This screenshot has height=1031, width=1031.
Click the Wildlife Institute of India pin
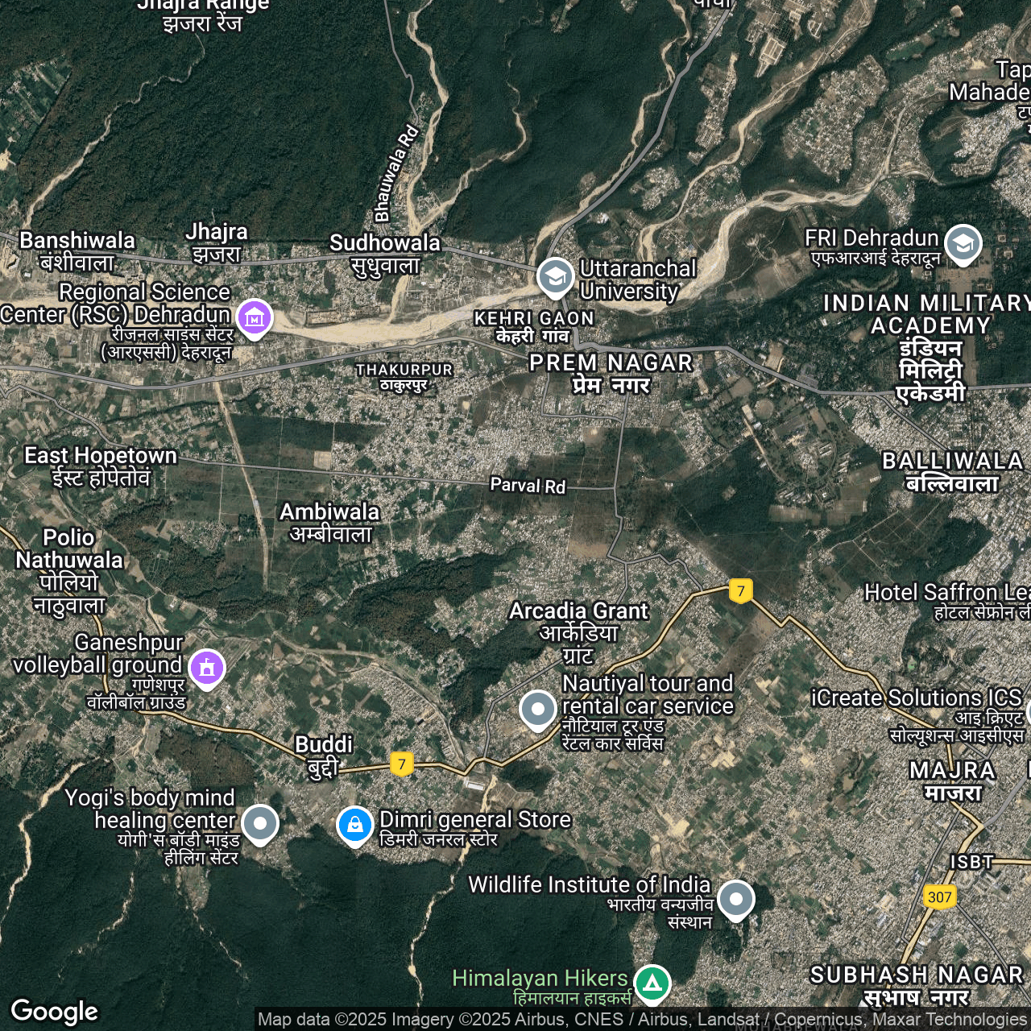pyautogui.click(x=735, y=899)
